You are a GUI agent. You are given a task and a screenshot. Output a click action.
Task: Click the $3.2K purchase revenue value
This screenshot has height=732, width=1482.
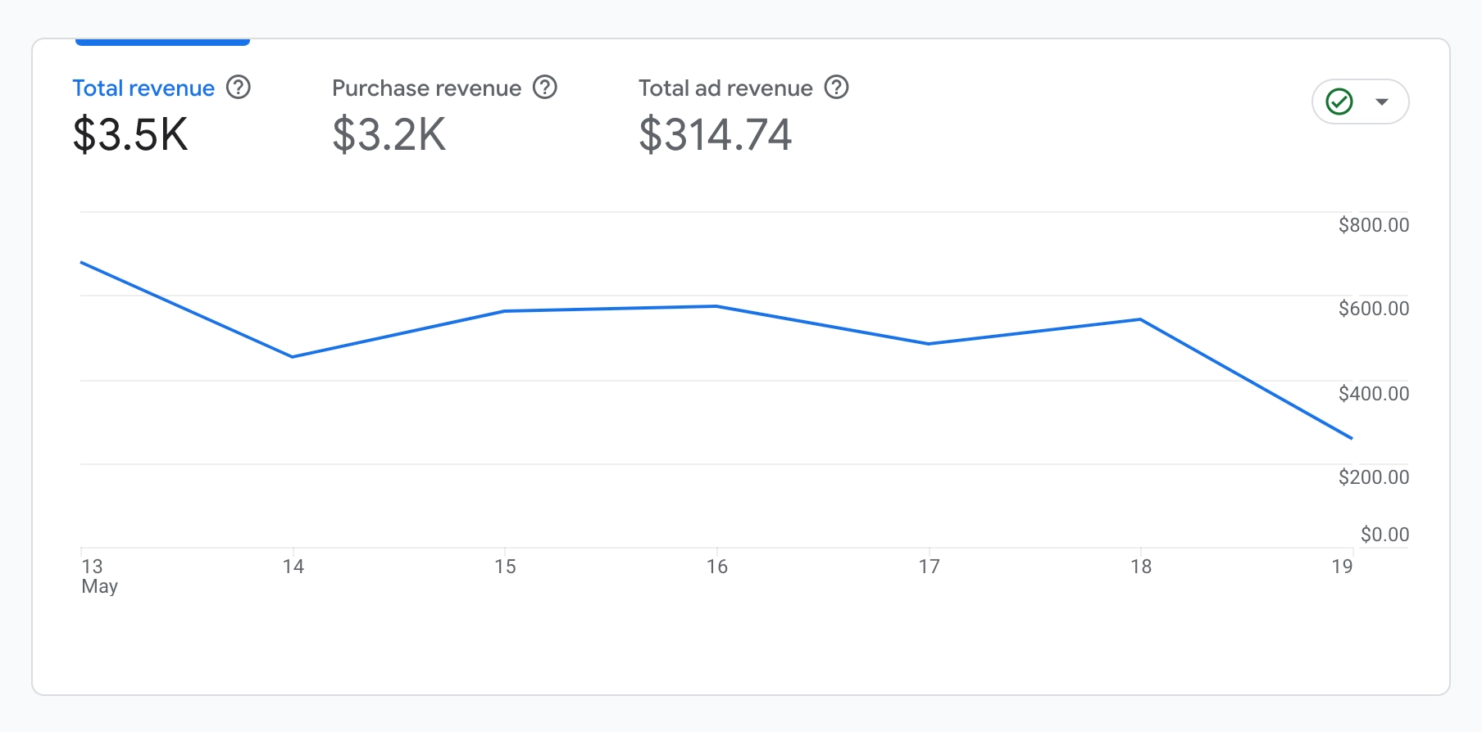coord(389,134)
